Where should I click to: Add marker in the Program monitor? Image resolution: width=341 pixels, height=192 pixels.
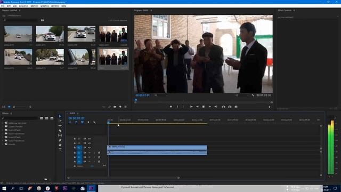click(x=171, y=107)
